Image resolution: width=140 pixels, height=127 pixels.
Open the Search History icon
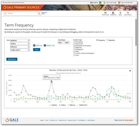click(128, 13)
